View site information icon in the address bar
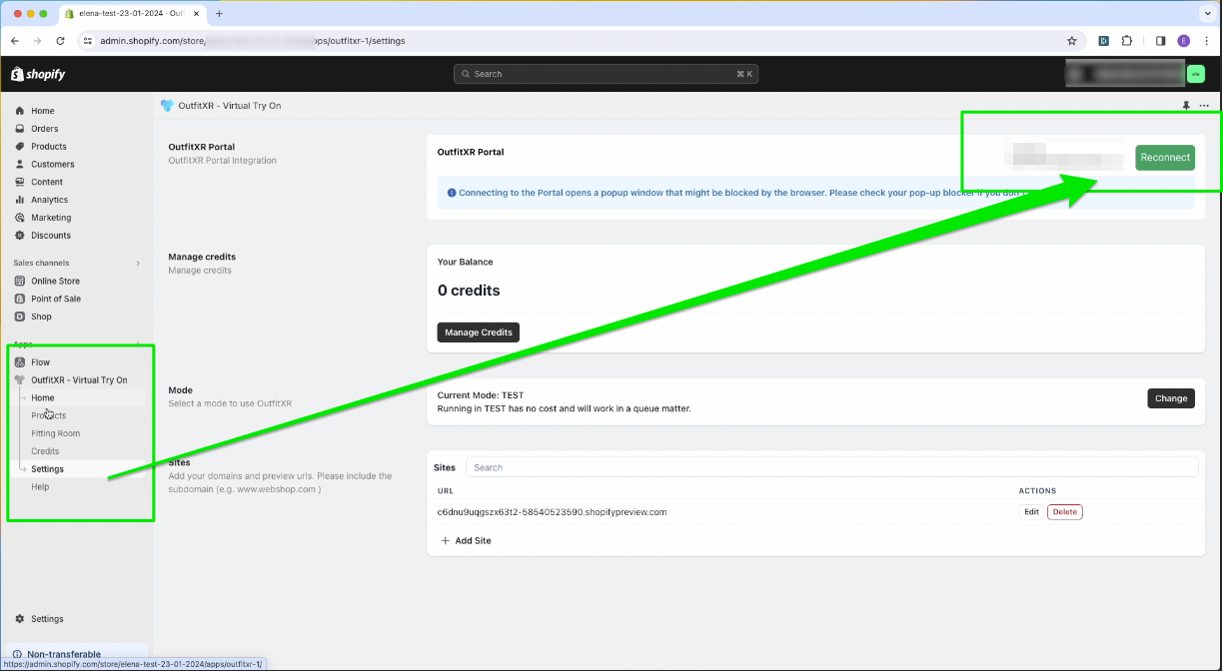The image size is (1223, 671). [x=88, y=41]
